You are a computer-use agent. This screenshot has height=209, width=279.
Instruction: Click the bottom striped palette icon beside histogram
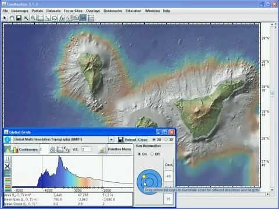(8, 188)
